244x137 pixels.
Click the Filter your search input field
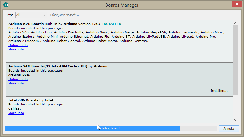(144, 15)
